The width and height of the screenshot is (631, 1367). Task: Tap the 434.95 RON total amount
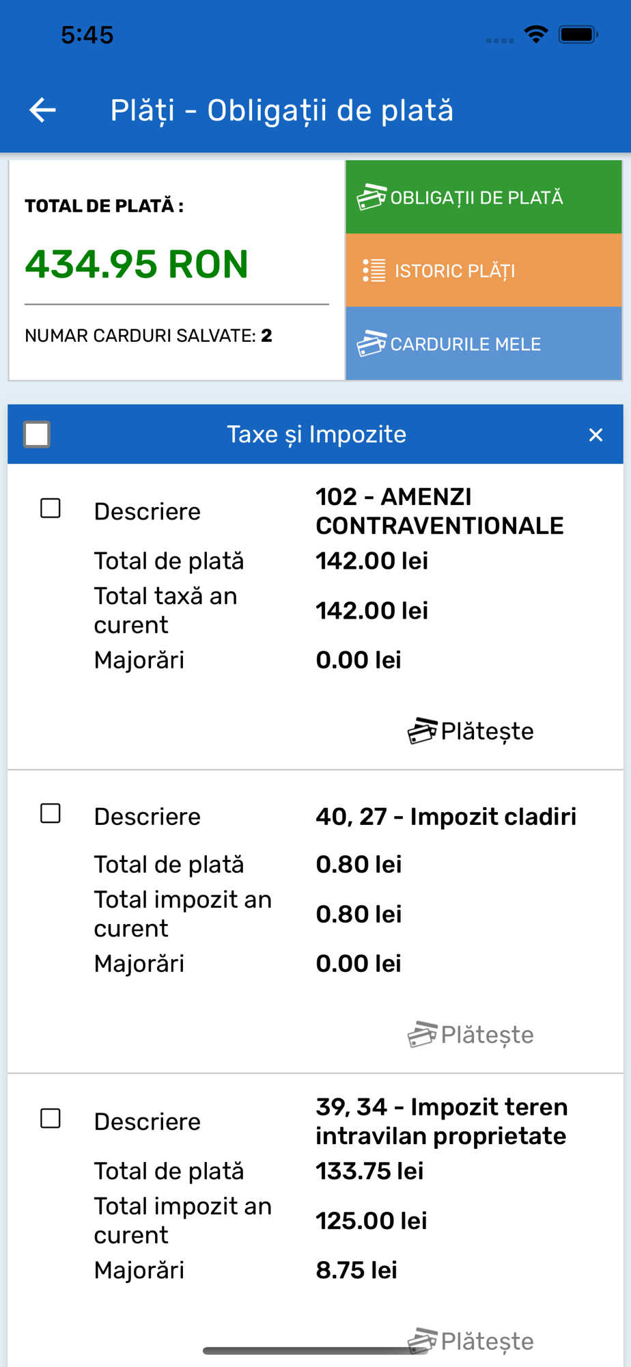coord(137,264)
